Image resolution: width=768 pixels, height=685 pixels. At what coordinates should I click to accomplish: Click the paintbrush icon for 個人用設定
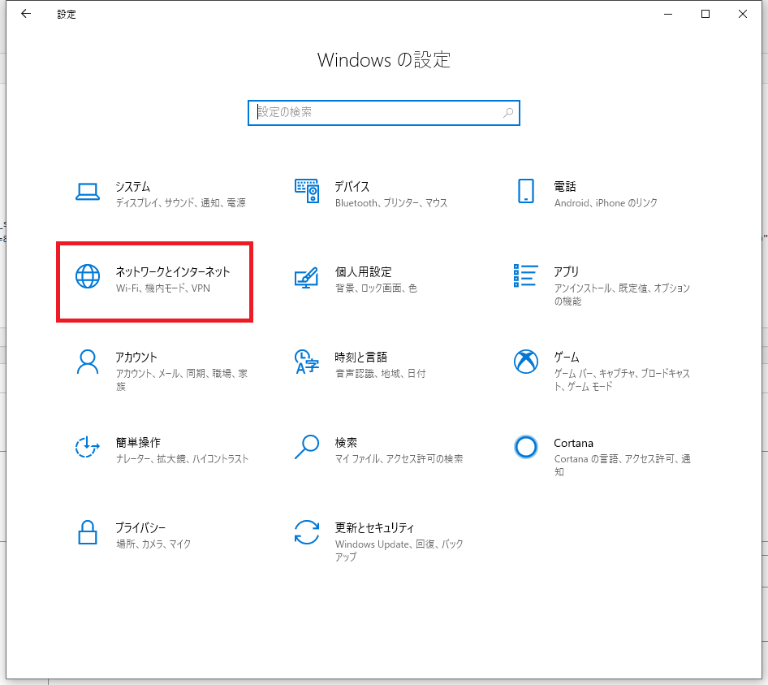307,277
